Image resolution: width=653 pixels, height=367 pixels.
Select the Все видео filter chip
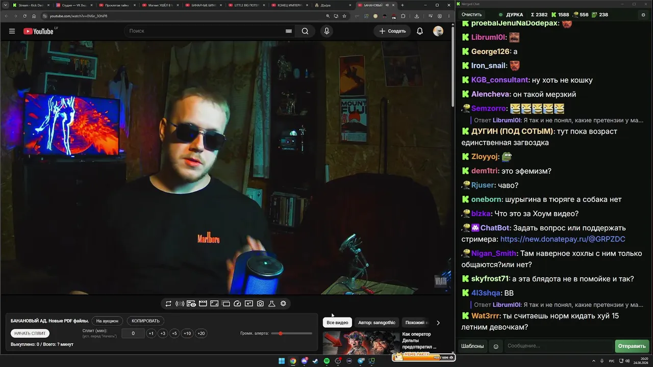pyautogui.click(x=337, y=323)
